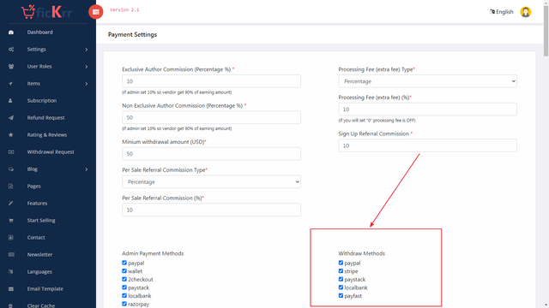Uncheck 2checkout payment method
This screenshot has width=549, height=308.
(124, 279)
